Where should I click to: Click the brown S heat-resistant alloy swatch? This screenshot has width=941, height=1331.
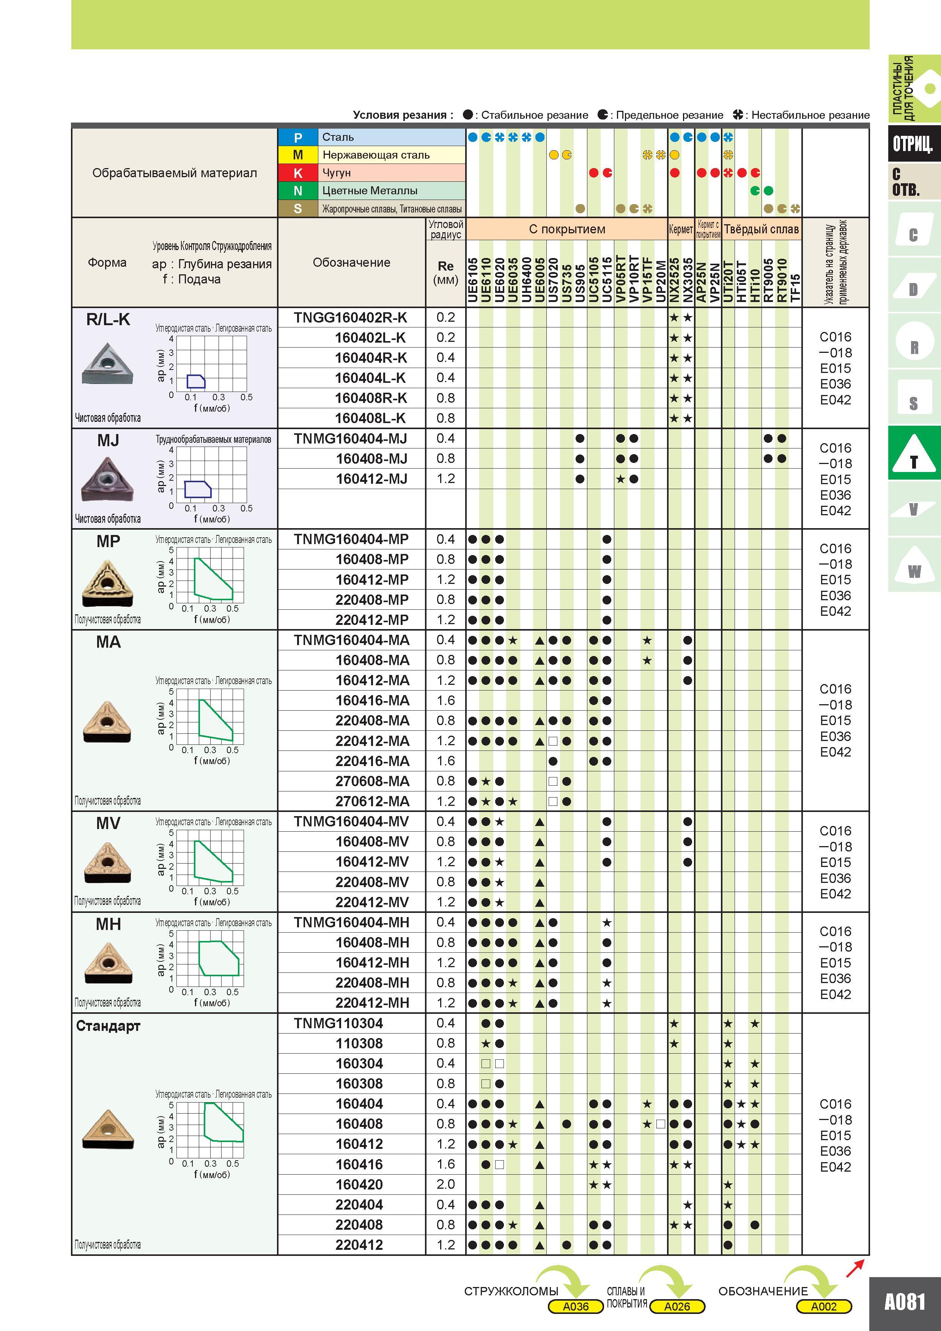(x=298, y=209)
